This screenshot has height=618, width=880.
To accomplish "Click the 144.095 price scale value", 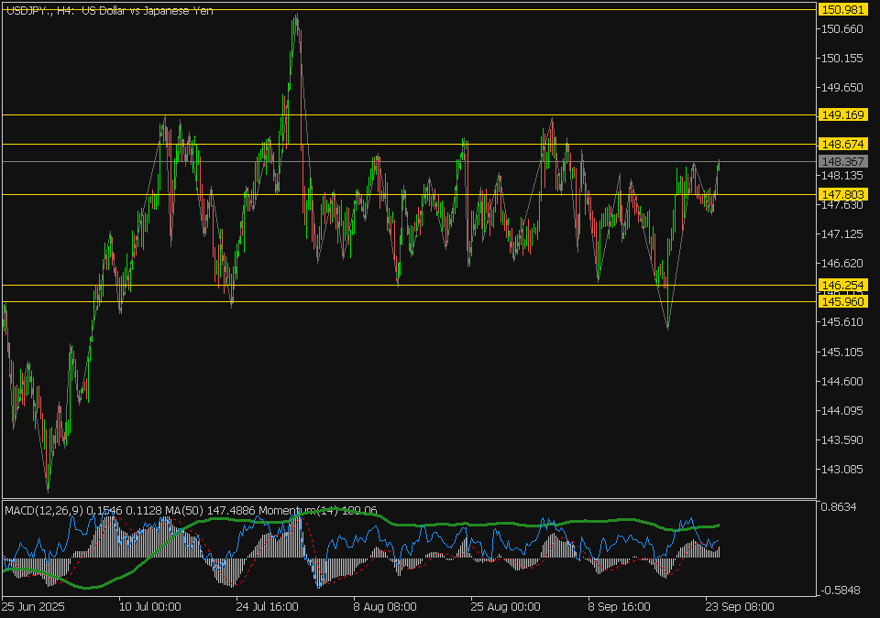I will coord(841,410).
